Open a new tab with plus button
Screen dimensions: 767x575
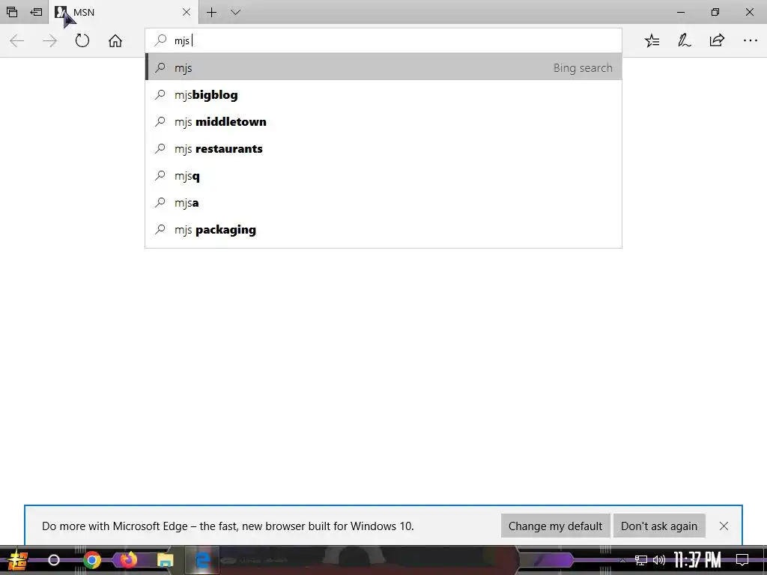211,12
